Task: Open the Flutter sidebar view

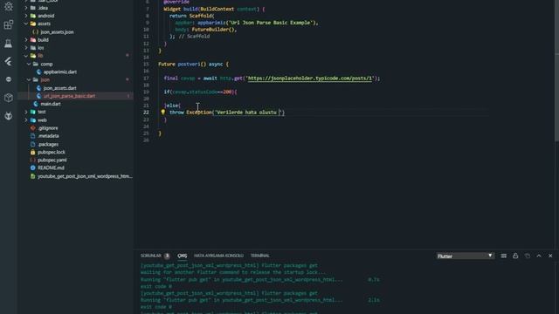Action: click(9, 61)
